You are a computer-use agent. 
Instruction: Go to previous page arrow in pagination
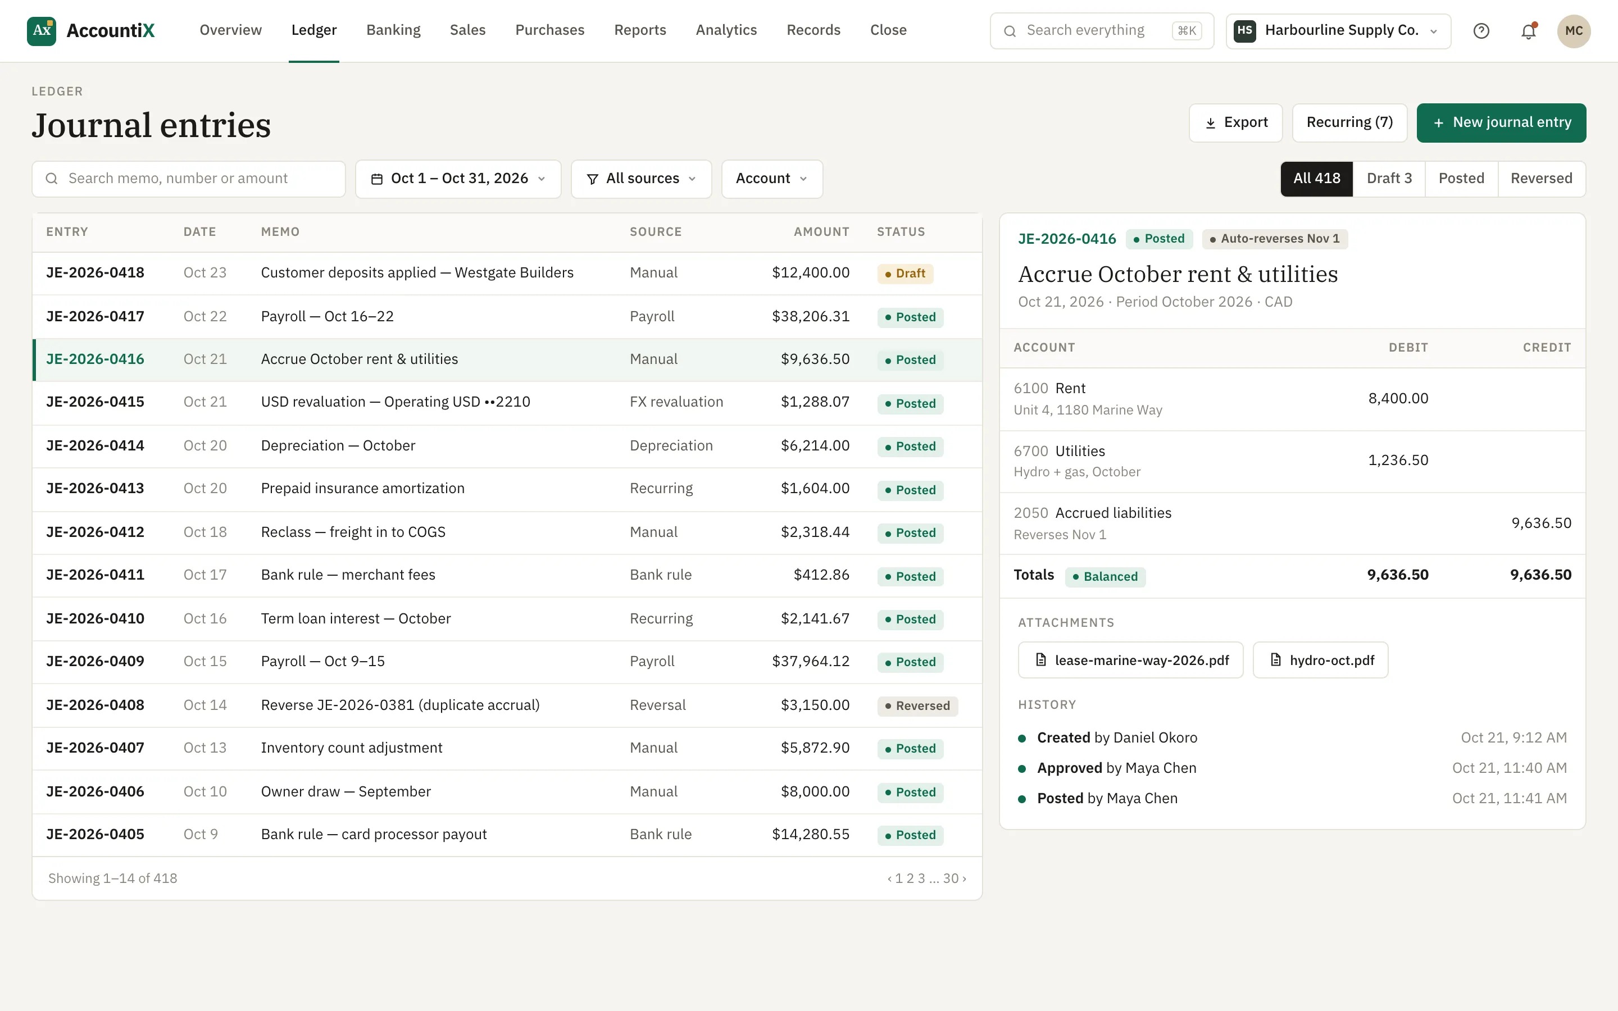click(x=889, y=878)
